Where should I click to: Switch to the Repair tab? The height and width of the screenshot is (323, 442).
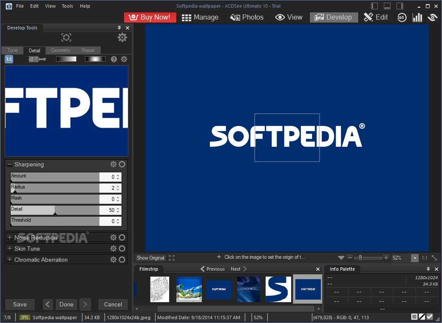pyautogui.click(x=88, y=50)
